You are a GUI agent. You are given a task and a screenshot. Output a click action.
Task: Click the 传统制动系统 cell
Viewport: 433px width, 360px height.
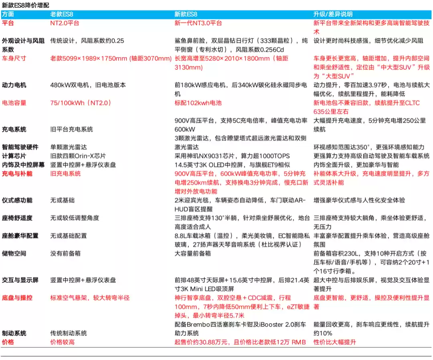tap(68, 333)
